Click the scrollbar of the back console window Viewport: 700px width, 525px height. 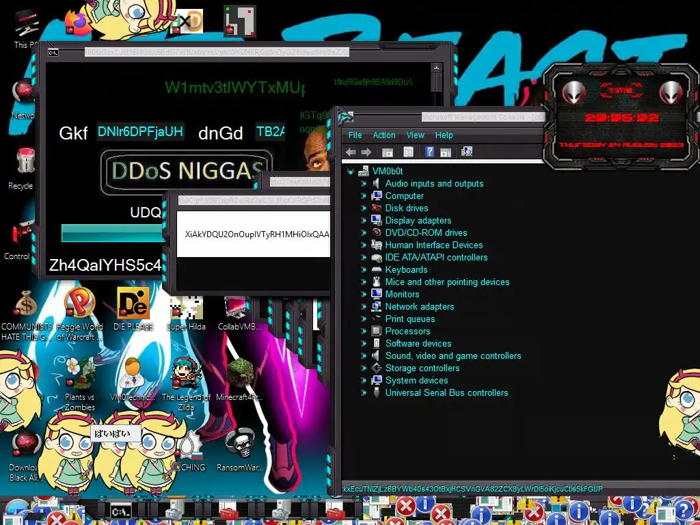tap(436, 83)
